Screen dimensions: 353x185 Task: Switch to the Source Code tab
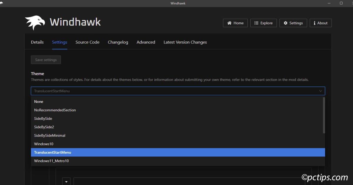(x=87, y=42)
